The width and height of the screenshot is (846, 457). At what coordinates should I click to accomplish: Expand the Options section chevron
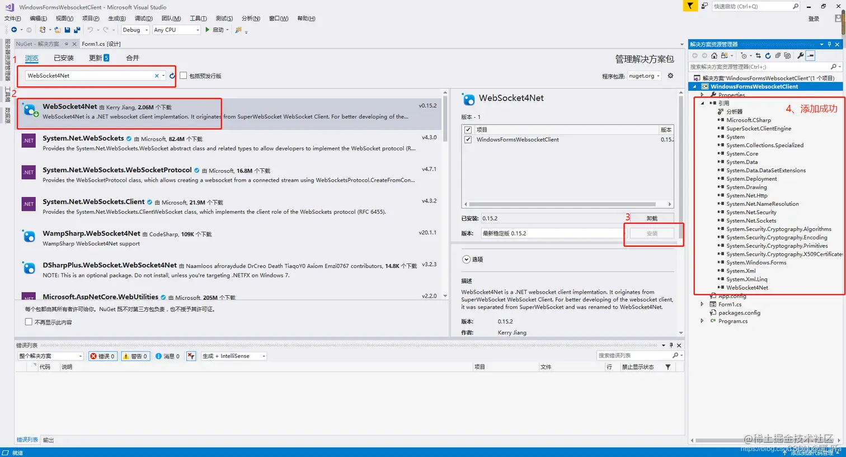click(466, 260)
